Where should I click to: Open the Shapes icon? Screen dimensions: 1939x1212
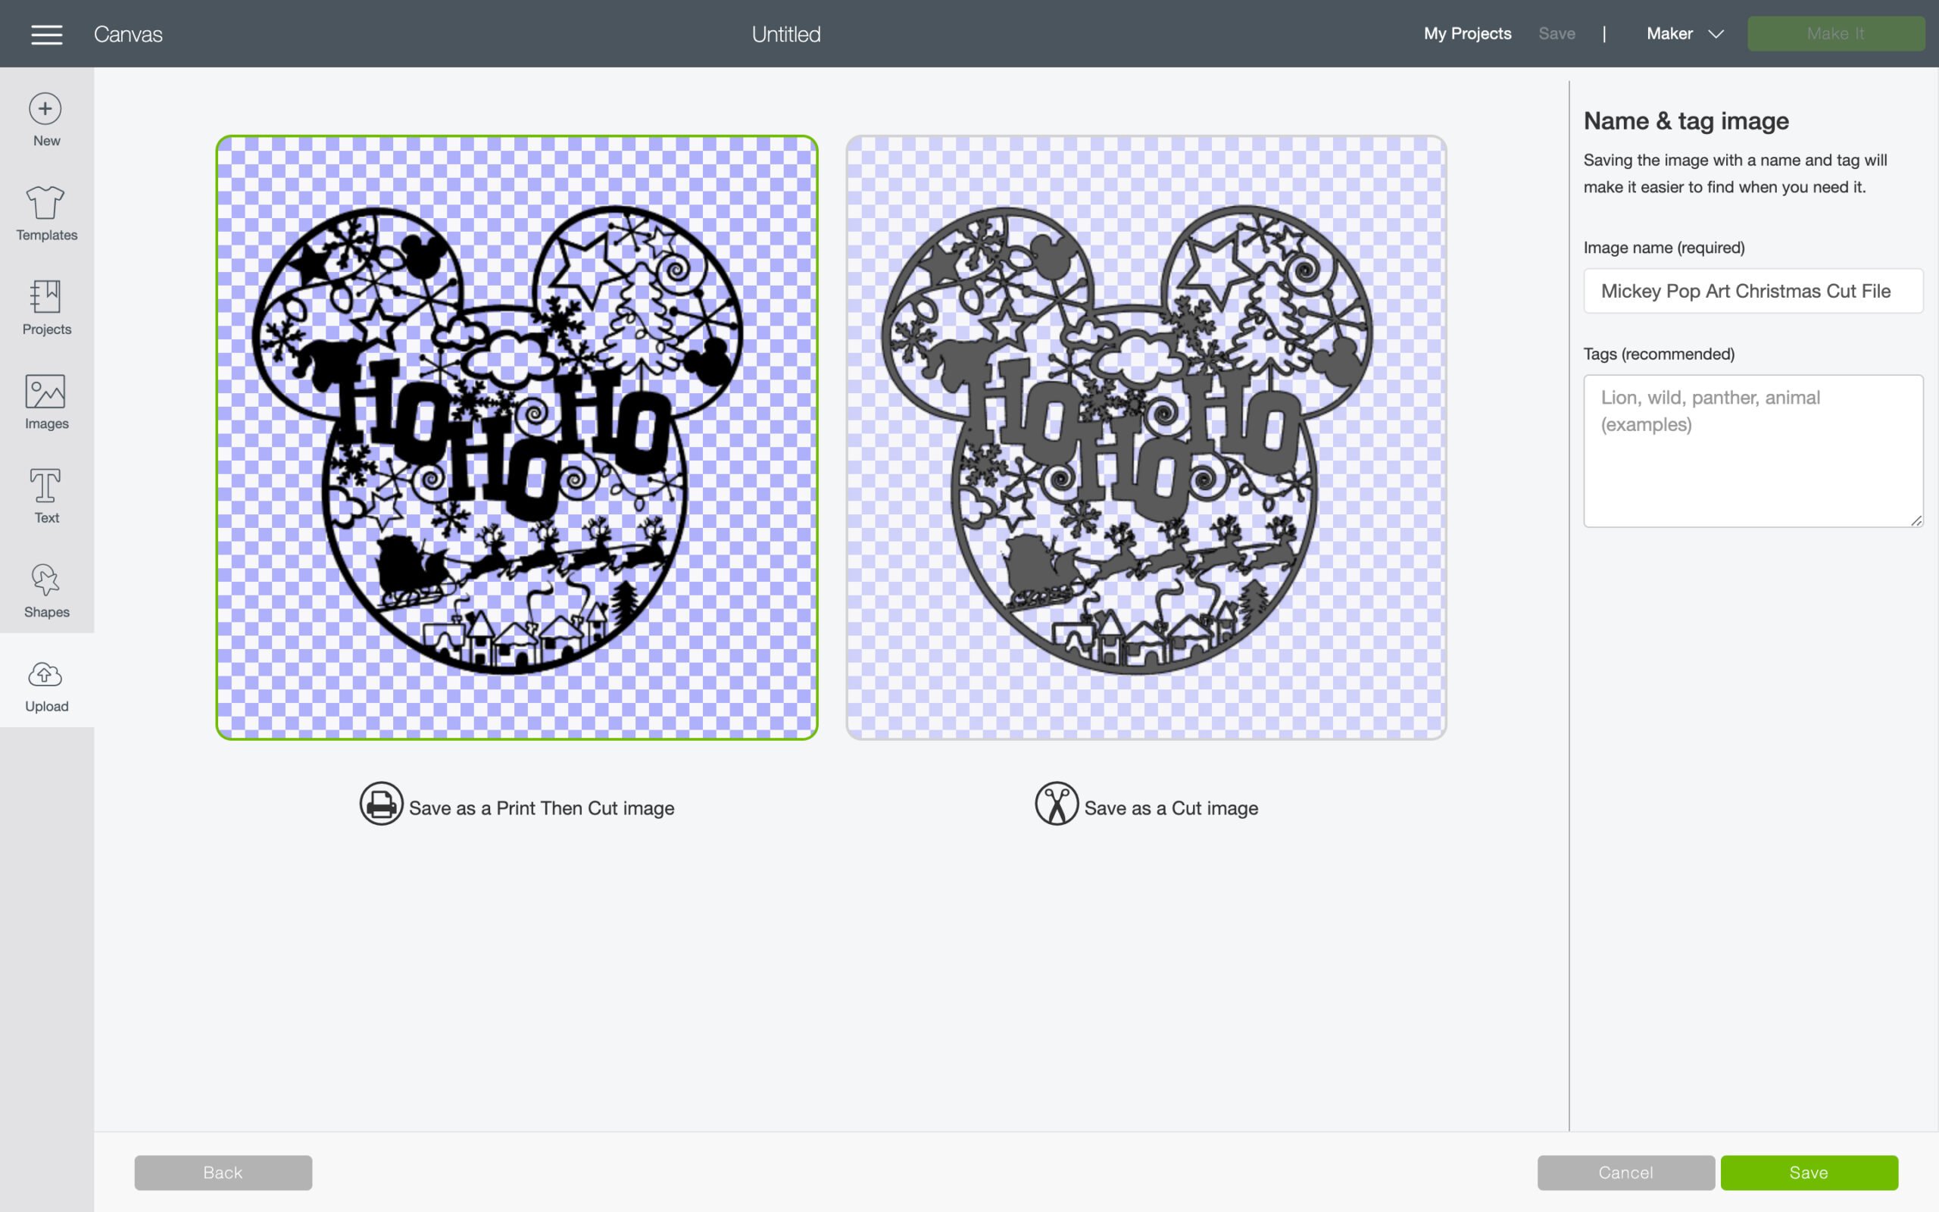45,579
